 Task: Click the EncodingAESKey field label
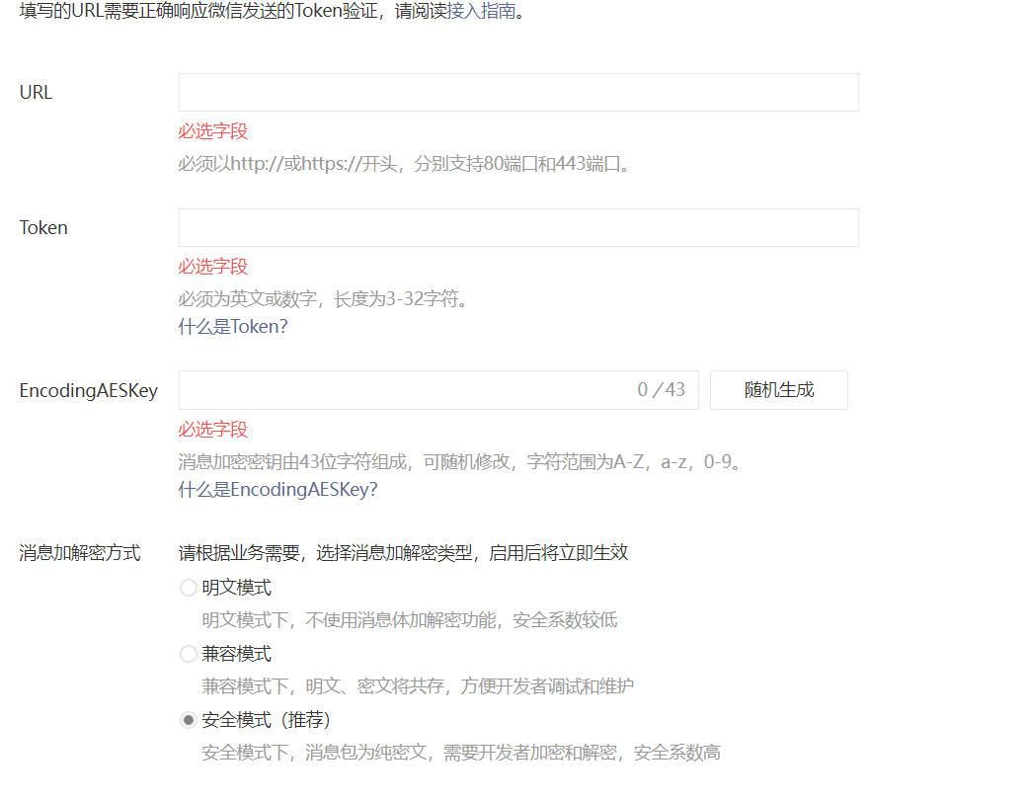[89, 391]
